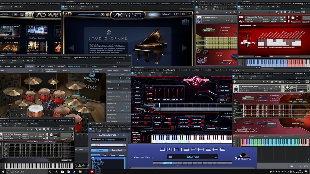The width and height of the screenshot is (310, 174).
Task: Switch to Sound Match in Patch Browser
Action: click(117, 150)
